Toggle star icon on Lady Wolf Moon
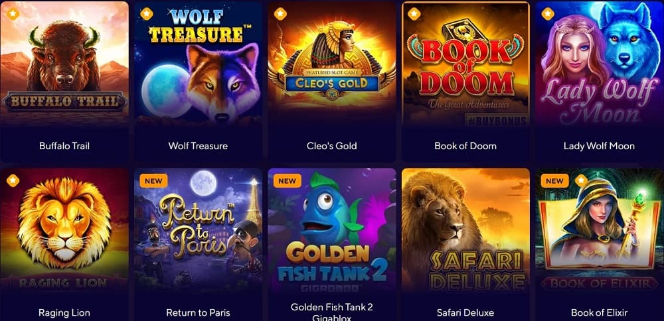The height and width of the screenshot is (321, 664). click(x=548, y=14)
